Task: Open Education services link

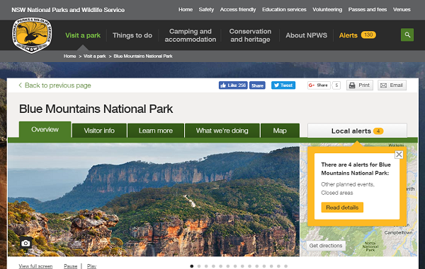Action: [284, 10]
